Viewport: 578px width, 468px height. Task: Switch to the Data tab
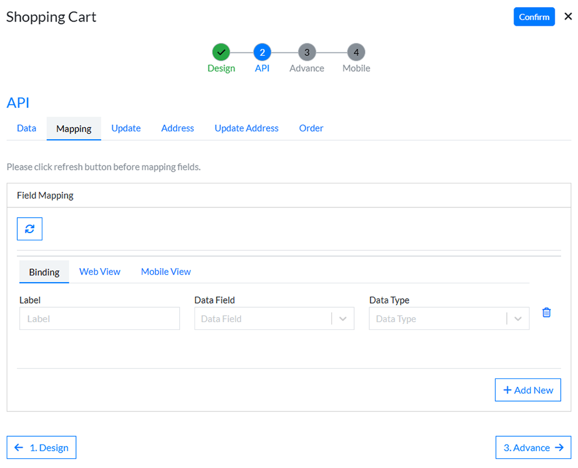[26, 128]
